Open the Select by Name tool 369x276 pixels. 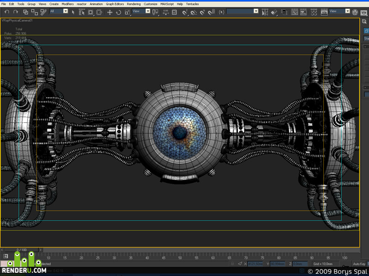pos(82,12)
